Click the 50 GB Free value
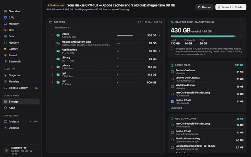This screenshot has width=251, height=157. pyautogui.click(x=203, y=43)
